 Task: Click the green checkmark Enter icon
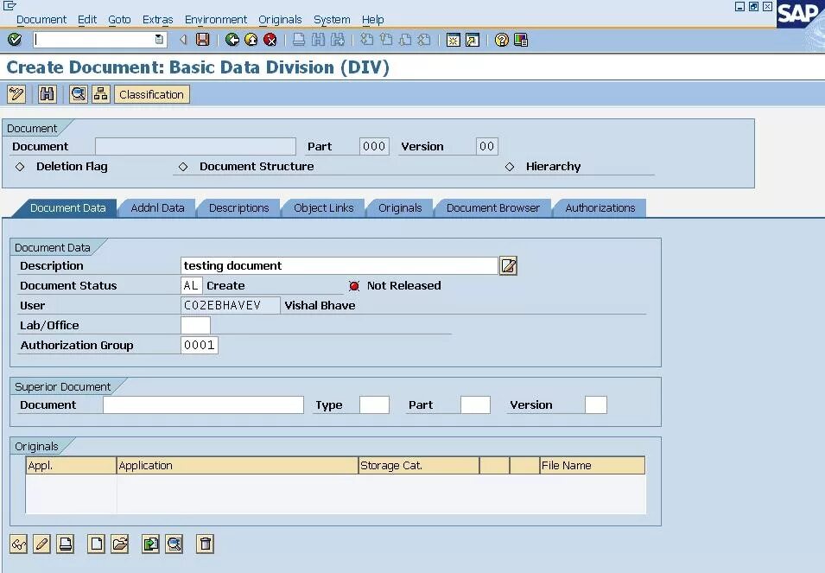coord(15,40)
